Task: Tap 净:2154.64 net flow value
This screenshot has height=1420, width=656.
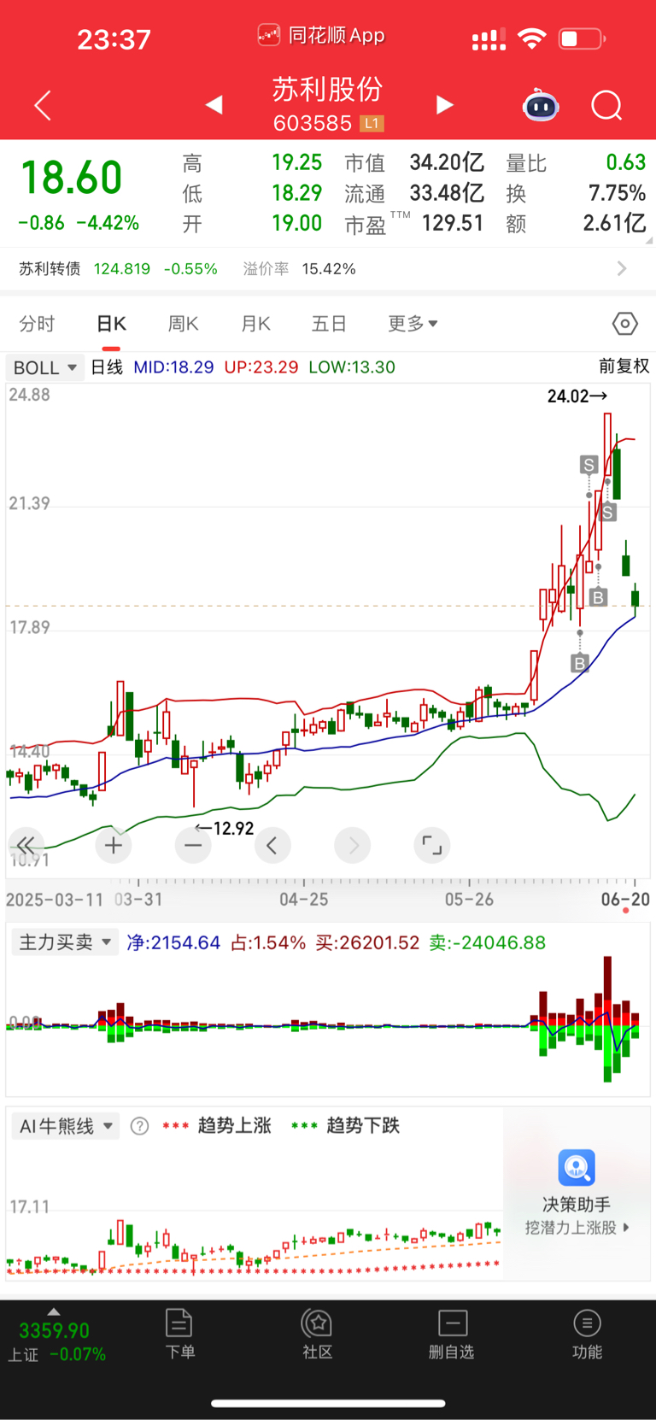Action: pyautogui.click(x=173, y=942)
